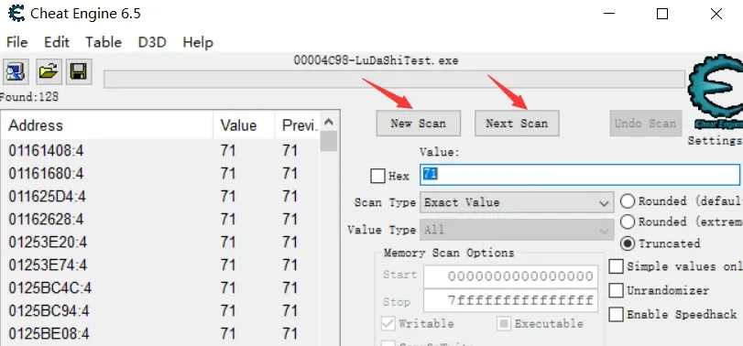Close the Cheat Engine window
This screenshot has width=743, height=346.
tap(716, 14)
